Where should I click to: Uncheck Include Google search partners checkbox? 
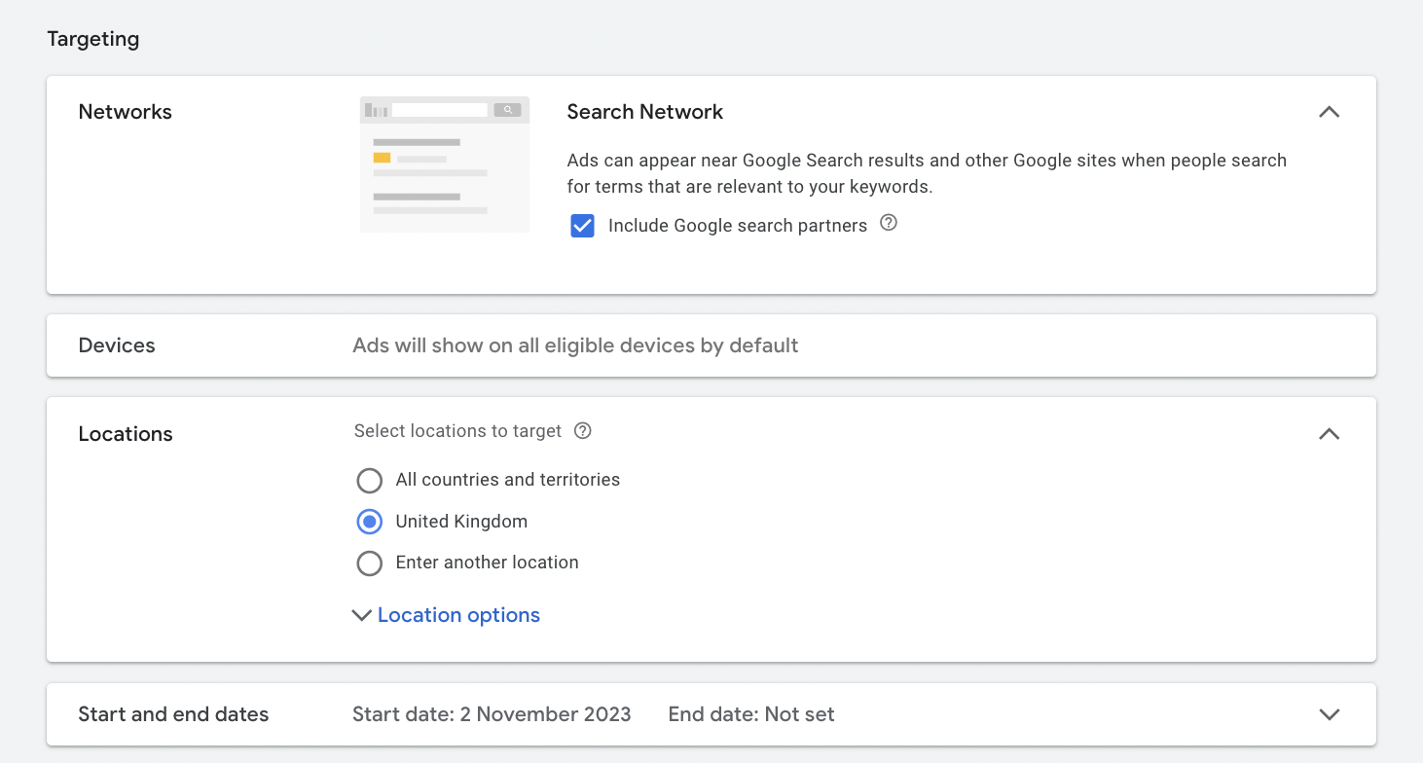point(582,226)
